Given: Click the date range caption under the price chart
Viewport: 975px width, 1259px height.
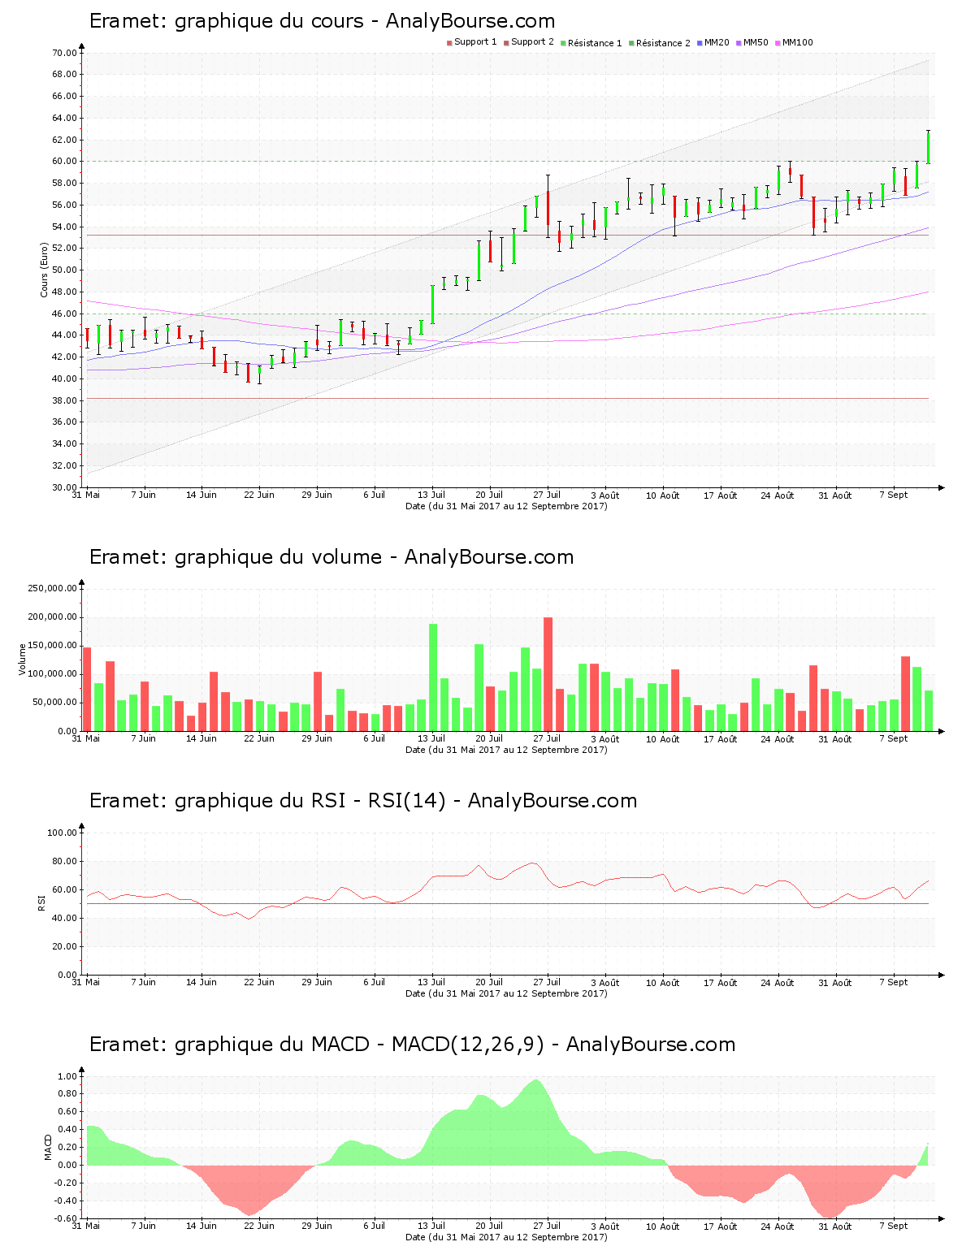Looking at the screenshot, I should [506, 506].
